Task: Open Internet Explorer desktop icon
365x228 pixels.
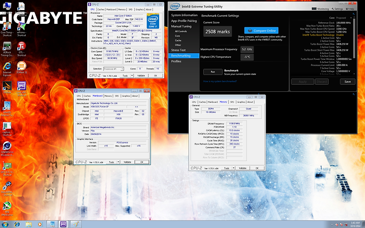Action: pos(7,69)
